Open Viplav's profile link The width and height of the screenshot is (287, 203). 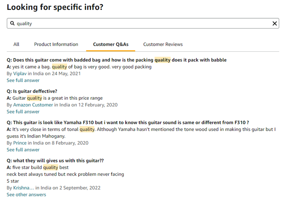[20, 74]
